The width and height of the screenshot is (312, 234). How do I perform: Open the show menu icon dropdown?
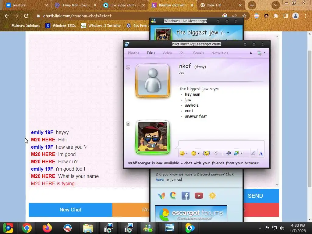261,53
